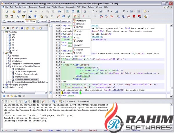Switch to the Thesis.tex tab
This screenshot has height=133, width=174.
[x=20, y=21]
